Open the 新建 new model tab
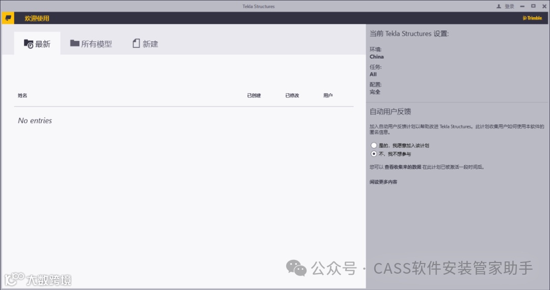This screenshot has width=550, height=290. coord(145,43)
